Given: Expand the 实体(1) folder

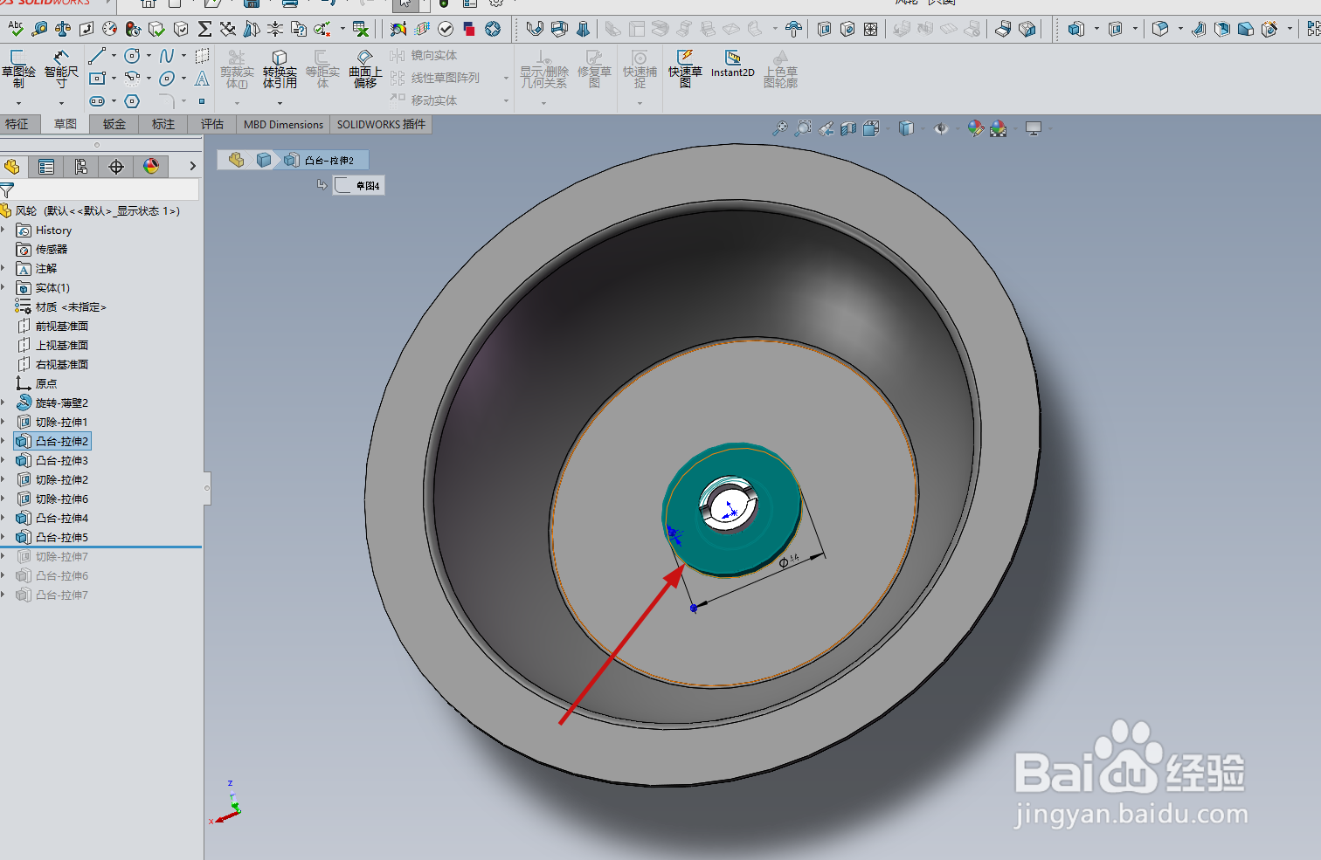Looking at the screenshot, I should pyautogui.click(x=4, y=288).
